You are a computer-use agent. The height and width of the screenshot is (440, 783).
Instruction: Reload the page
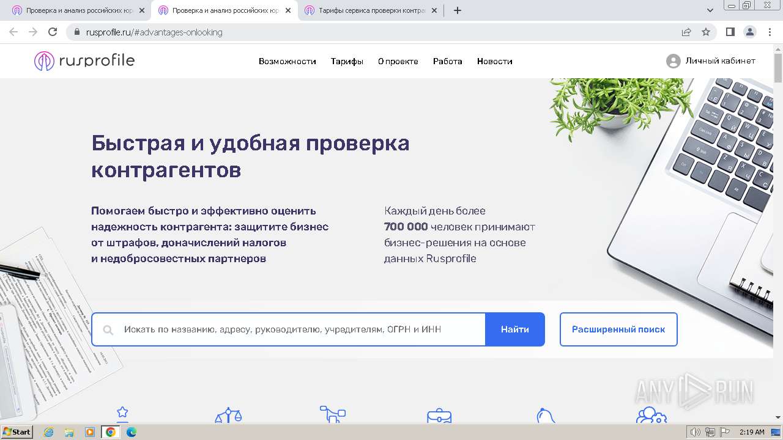[53, 32]
